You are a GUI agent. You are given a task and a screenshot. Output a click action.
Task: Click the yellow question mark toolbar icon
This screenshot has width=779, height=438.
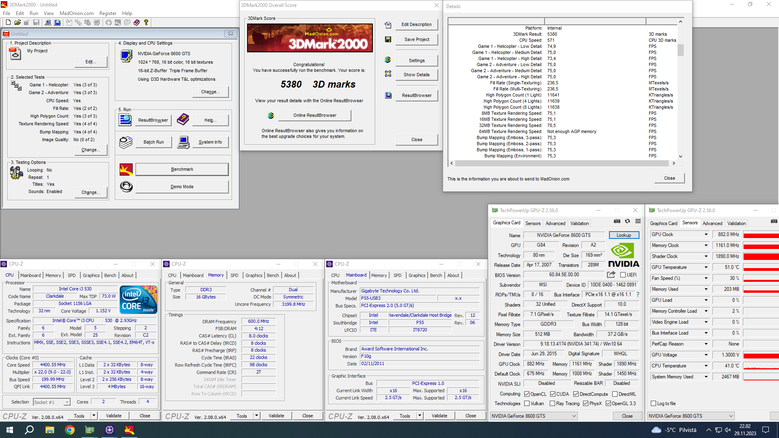point(146,22)
